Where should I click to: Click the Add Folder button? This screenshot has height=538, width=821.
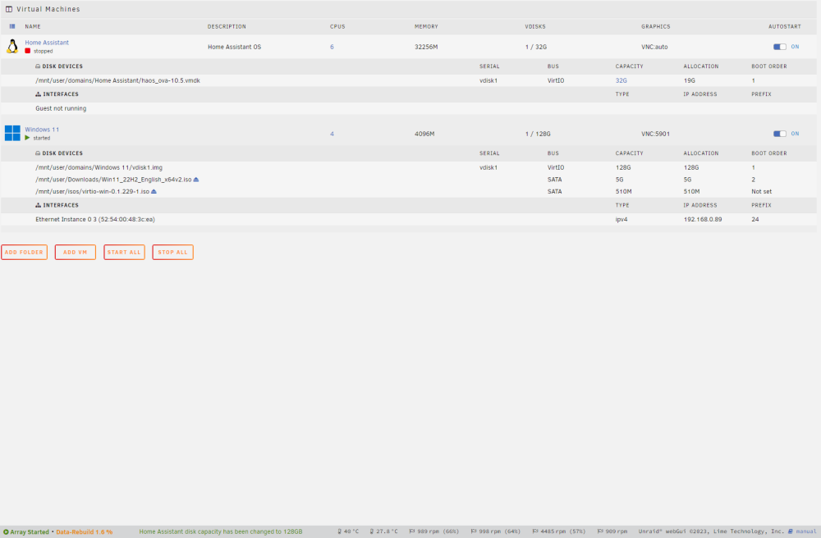click(24, 252)
